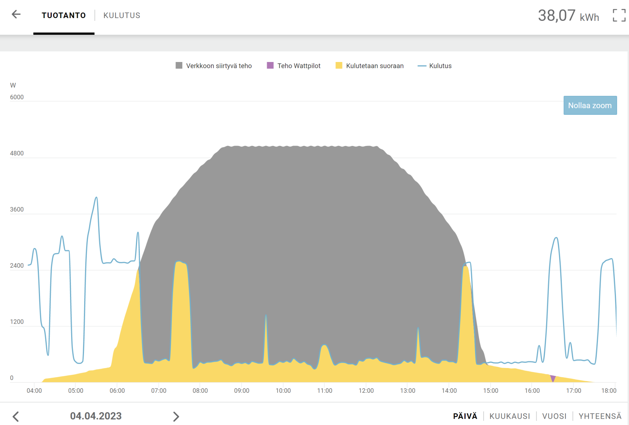This screenshot has width=629, height=425.
Task: Show the YHTEENSÄ total view
Action: coord(600,416)
